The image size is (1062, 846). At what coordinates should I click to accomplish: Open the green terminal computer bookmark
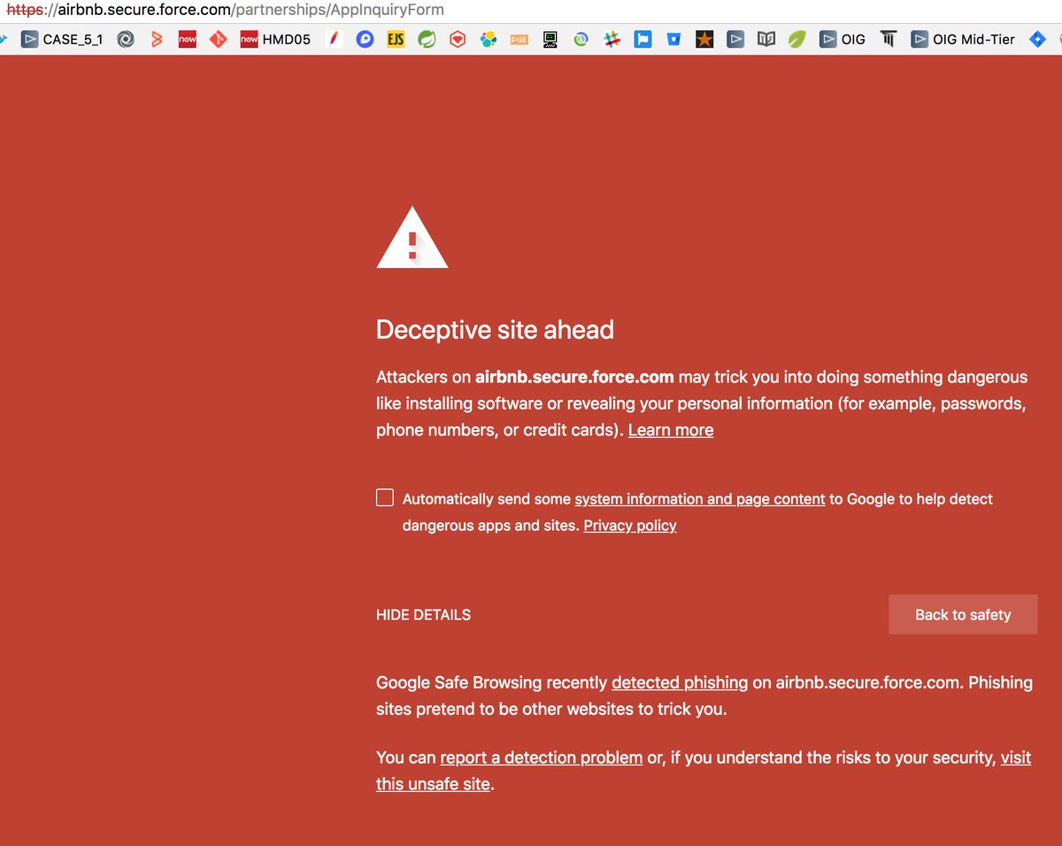[x=550, y=39]
